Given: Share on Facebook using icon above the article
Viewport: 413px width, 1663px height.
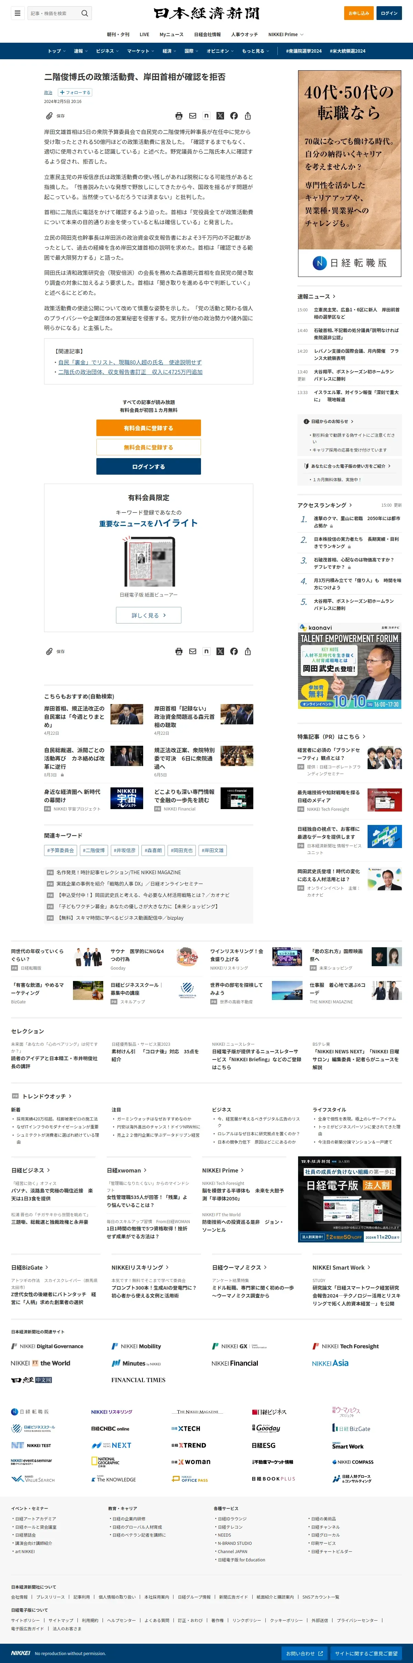Looking at the screenshot, I should (x=234, y=115).
